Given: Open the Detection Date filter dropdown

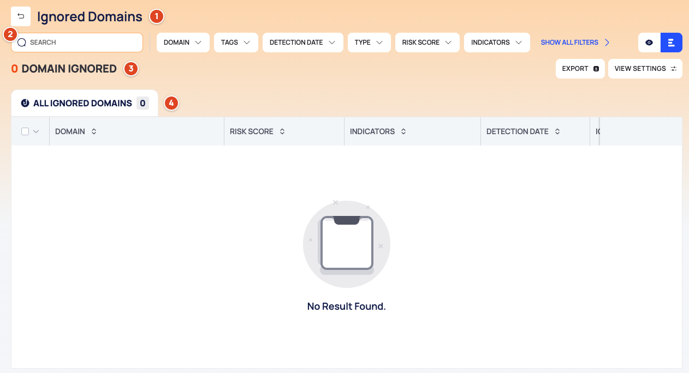Looking at the screenshot, I should (x=302, y=43).
